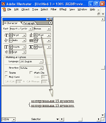Click the vertical scrollbar down arrow
This screenshot has height=123, width=106.
(103, 115)
